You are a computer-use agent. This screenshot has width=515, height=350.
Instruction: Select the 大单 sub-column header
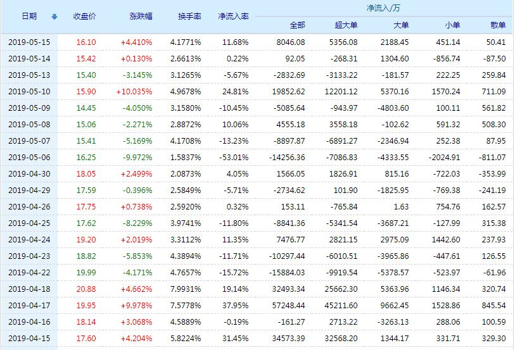point(400,25)
